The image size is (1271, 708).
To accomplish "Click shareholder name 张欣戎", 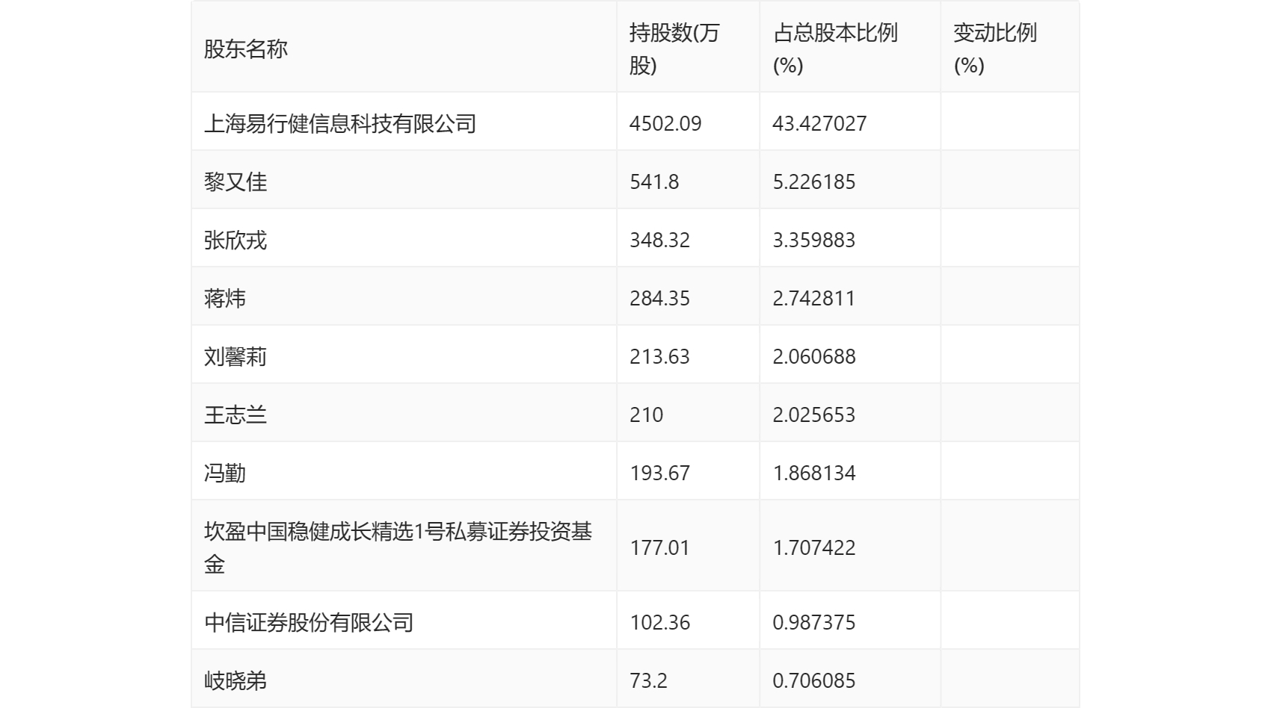I will 236,240.
